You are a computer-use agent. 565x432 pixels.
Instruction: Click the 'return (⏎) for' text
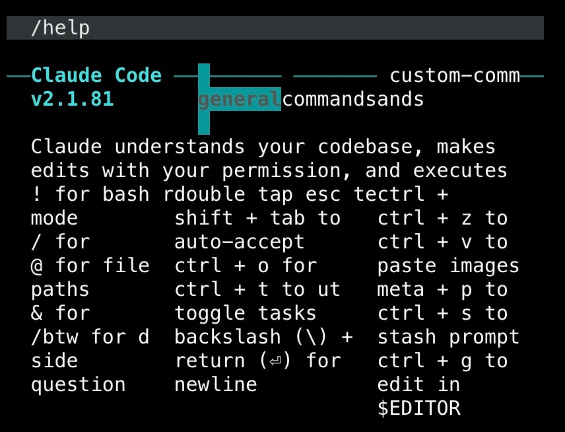click(x=257, y=361)
